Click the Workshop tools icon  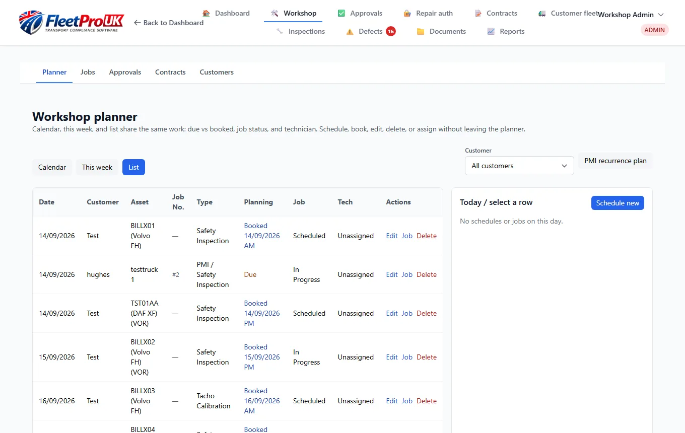click(x=275, y=13)
